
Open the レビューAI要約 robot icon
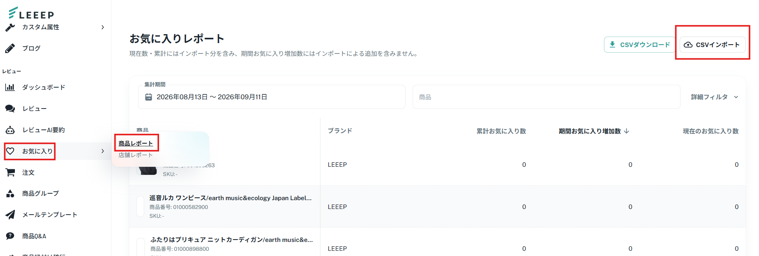(x=10, y=130)
